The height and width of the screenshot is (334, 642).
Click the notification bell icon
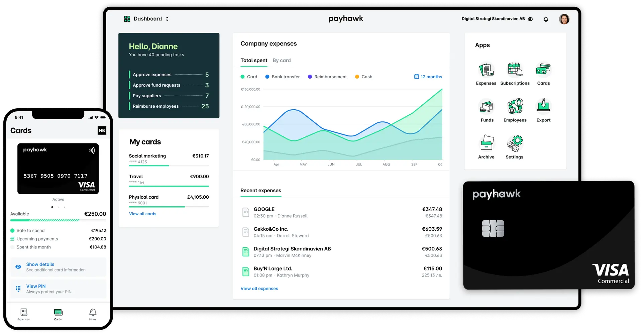click(546, 19)
